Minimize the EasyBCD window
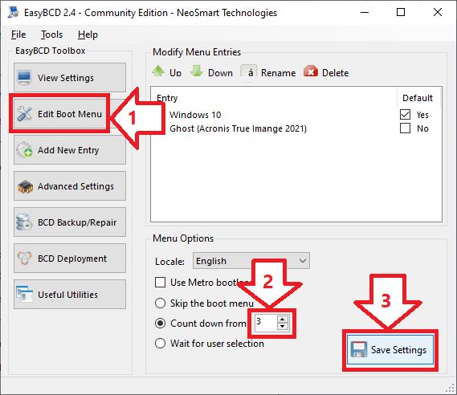Screen dimensions: 457x395 365,12
